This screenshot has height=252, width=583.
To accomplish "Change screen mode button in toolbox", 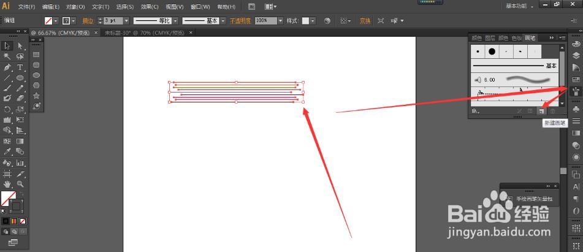I will click(13, 242).
